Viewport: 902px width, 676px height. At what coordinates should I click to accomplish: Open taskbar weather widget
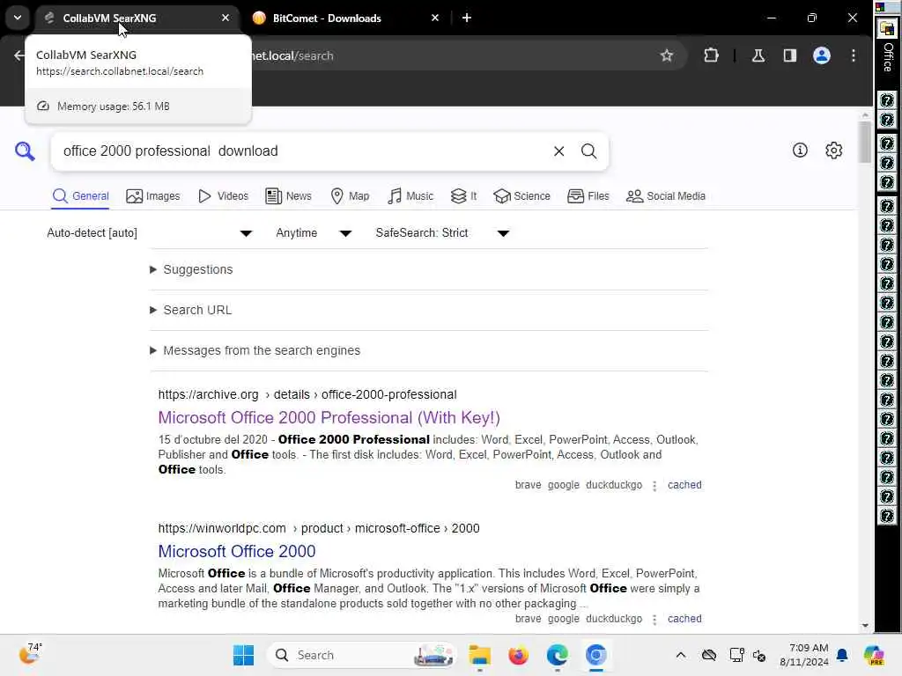30,654
